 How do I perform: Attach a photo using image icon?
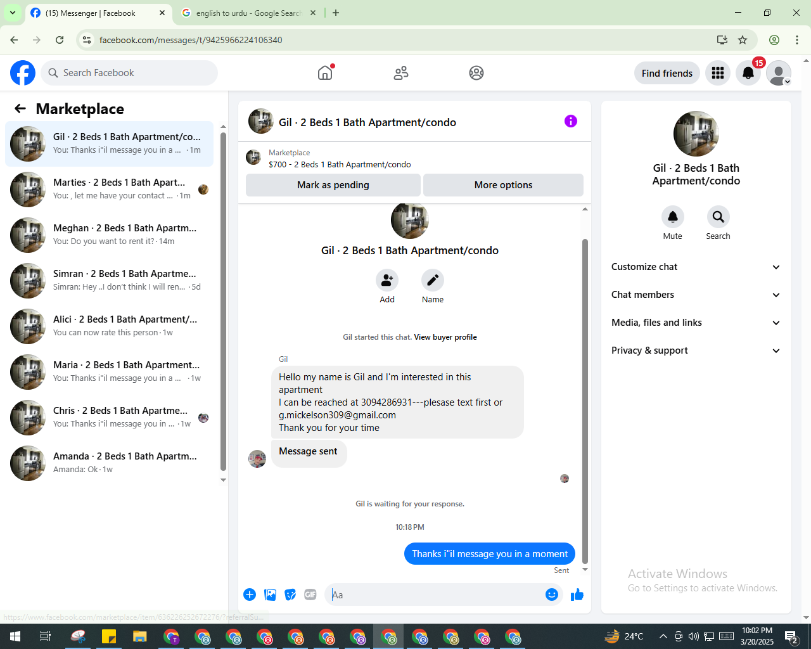tap(270, 594)
